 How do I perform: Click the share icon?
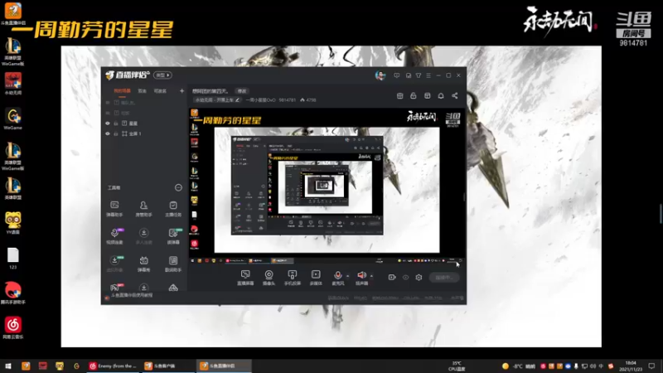tap(454, 96)
